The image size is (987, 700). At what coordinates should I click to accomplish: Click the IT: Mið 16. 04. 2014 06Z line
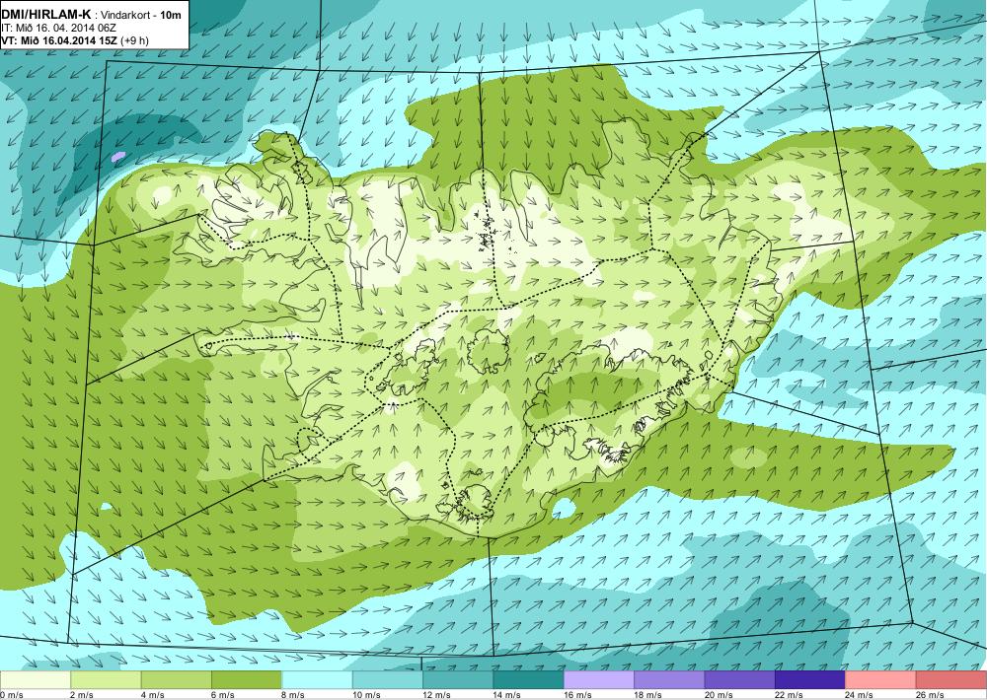tap(60, 29)
